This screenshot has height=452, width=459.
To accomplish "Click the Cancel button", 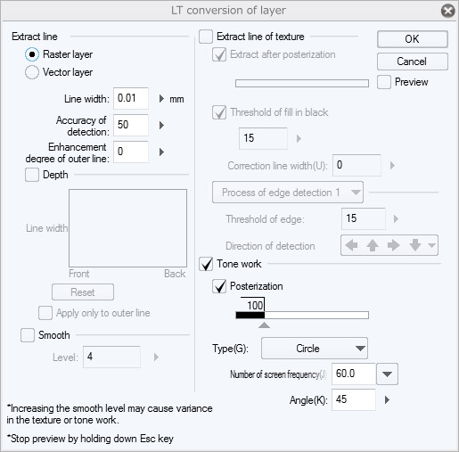I will point(413,62).
